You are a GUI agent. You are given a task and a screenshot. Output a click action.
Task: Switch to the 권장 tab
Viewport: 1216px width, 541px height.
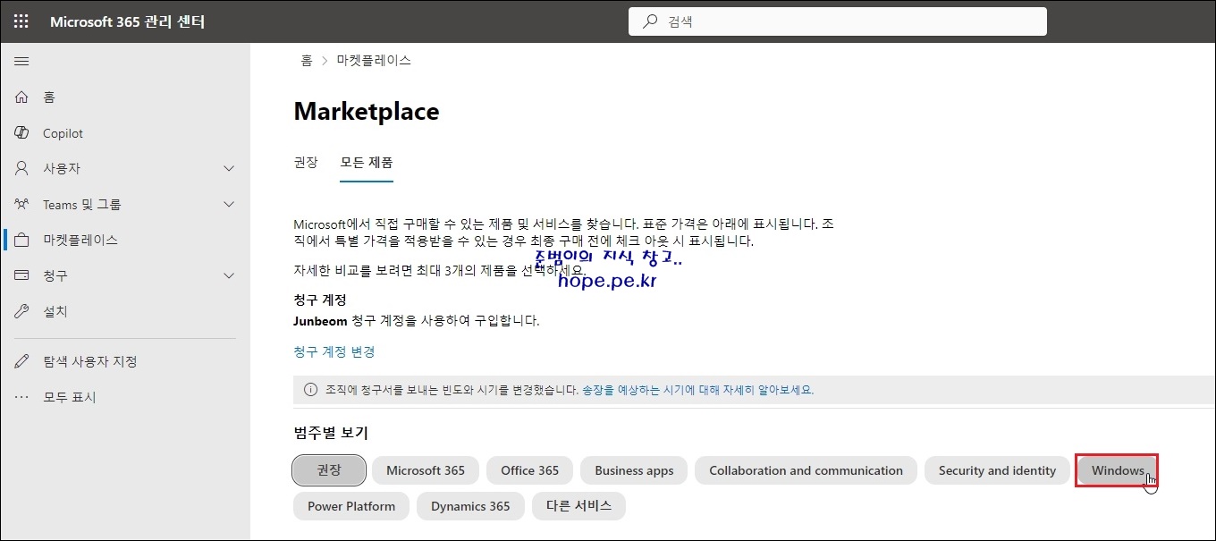coord(306,163)
